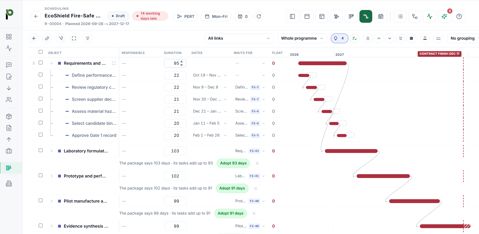The height and width of the screenshot is (234, 479).
Task: Open the dashboard grid icon in sidebar
Action: click(9, 37)
